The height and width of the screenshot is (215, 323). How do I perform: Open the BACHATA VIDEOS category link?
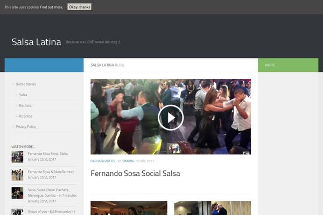pyautogui.click(x=103, y=161)
